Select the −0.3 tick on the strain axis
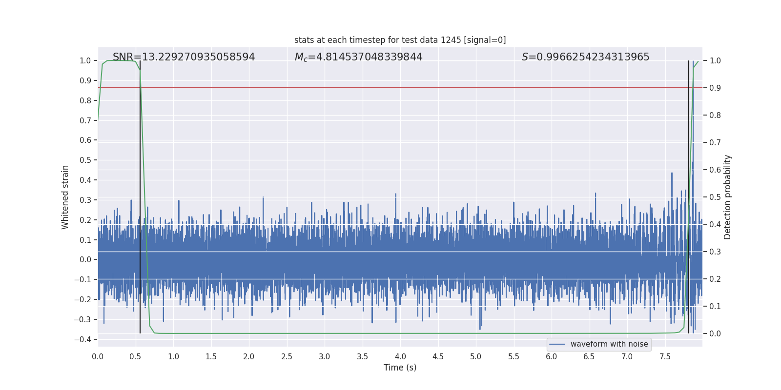781x390 pixels. pos(82,319)
